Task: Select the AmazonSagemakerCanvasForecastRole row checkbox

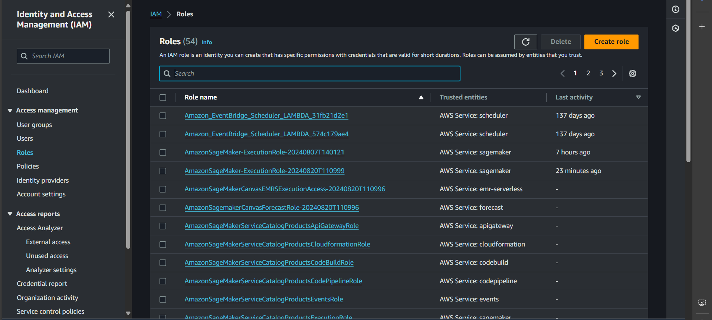Action: (163, 208)
